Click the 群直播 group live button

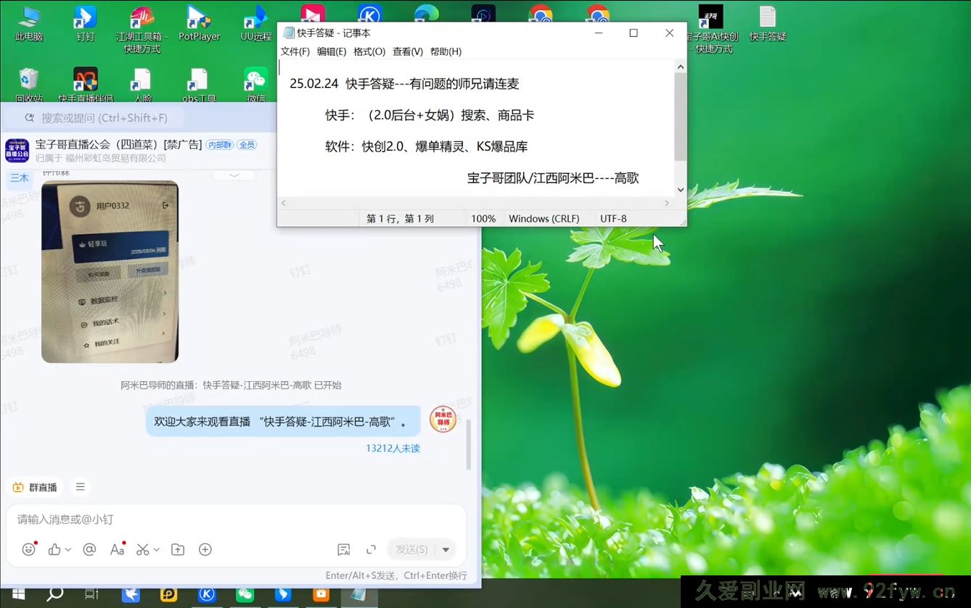tap(36, 487)
